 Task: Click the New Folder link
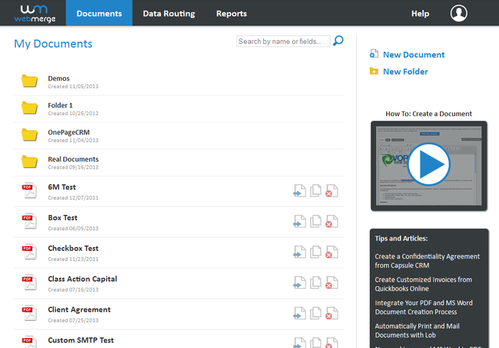(x=405, y=72)
